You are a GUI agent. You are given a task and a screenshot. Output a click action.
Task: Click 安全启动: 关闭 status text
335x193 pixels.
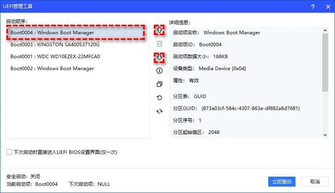click(x=23, y=176)
